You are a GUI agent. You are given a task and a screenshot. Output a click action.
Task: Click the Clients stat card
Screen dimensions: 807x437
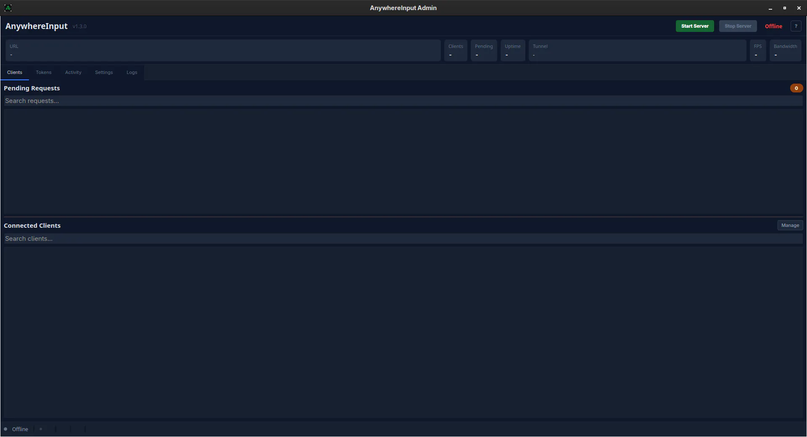(x=456, y=50)
